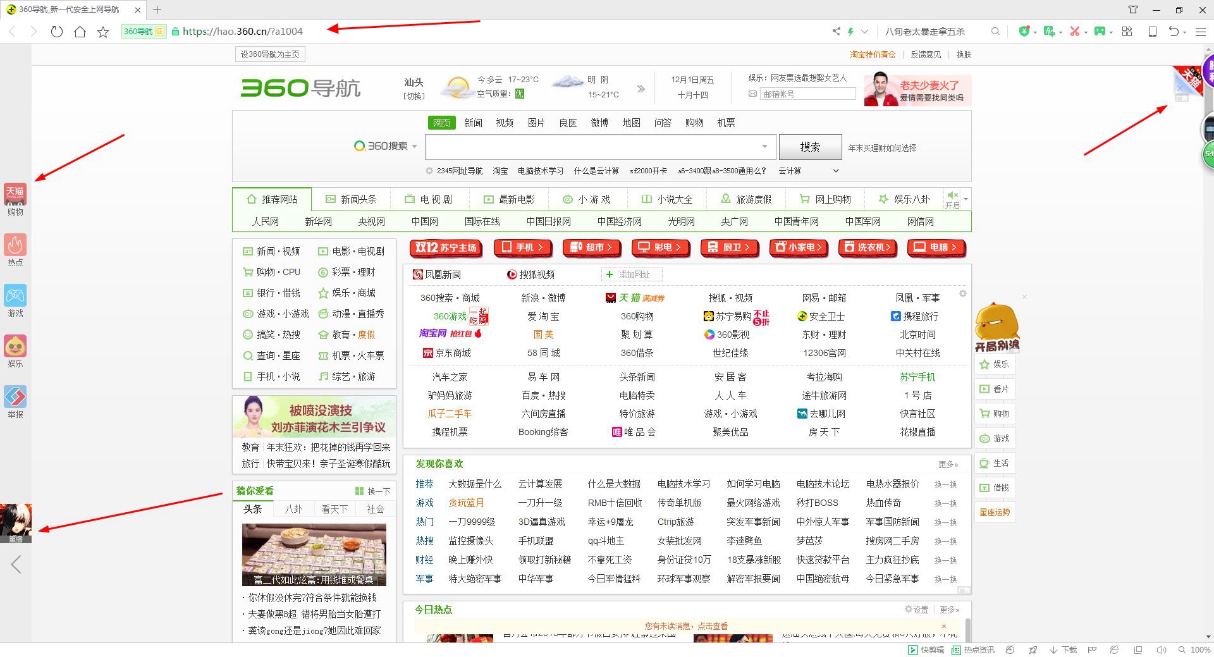Close the unread message notification bar

944,626
